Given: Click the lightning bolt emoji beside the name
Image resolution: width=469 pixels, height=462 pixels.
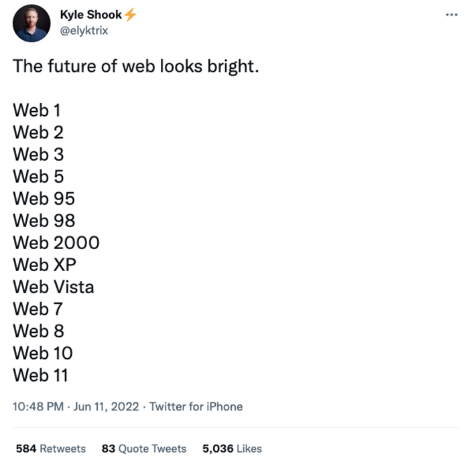Looking at the screenshot, I should tap(130, 15).
